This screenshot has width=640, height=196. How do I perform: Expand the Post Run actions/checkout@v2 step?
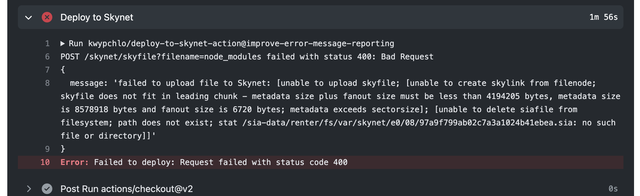tap(29, 188)
